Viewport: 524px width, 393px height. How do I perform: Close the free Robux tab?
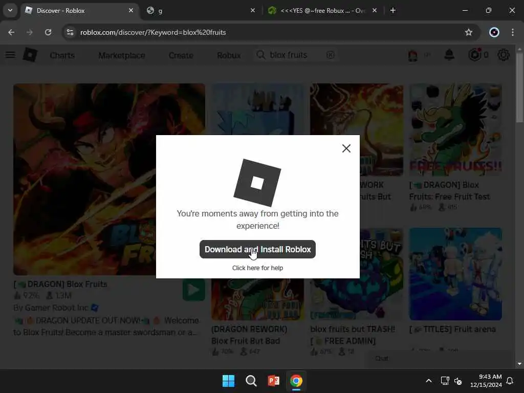coord(375,10)
